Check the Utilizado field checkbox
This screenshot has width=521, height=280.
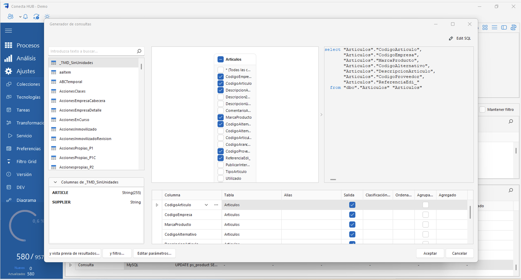click(x=221, y=179)
